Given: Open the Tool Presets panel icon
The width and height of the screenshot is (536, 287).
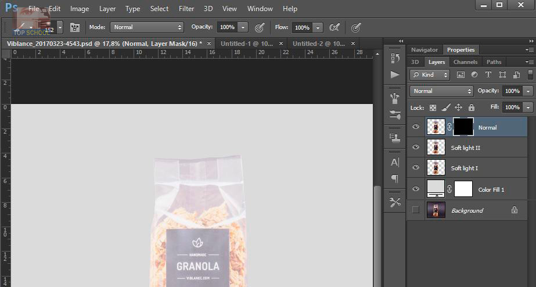Looking at the screenshot, I should [395, 202].
